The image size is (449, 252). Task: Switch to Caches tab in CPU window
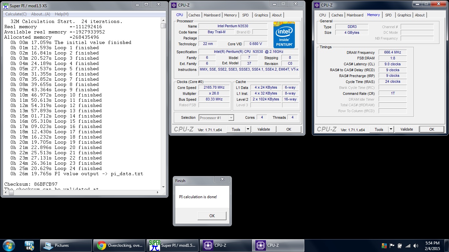(194, 15)
